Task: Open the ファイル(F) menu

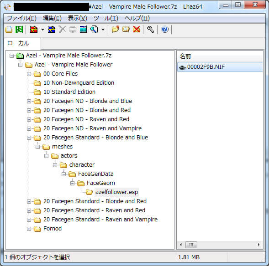Action: 21,18
